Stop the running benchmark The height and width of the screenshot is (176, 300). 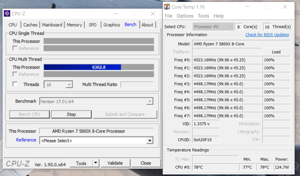(x=71, y=114)
